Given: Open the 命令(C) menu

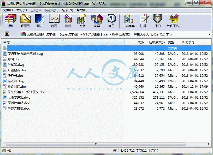Looking at the screenshot, I should (22, 10).
